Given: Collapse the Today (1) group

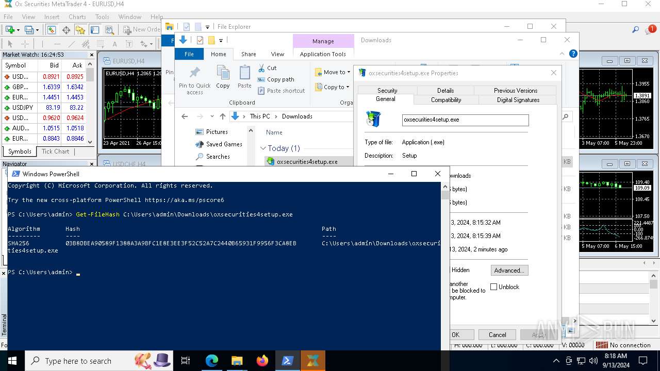Looking at the screenshot, I should click(x=263, y=148).
